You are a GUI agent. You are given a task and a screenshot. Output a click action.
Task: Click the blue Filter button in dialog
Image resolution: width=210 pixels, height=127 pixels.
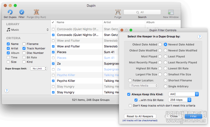point(193,116)
